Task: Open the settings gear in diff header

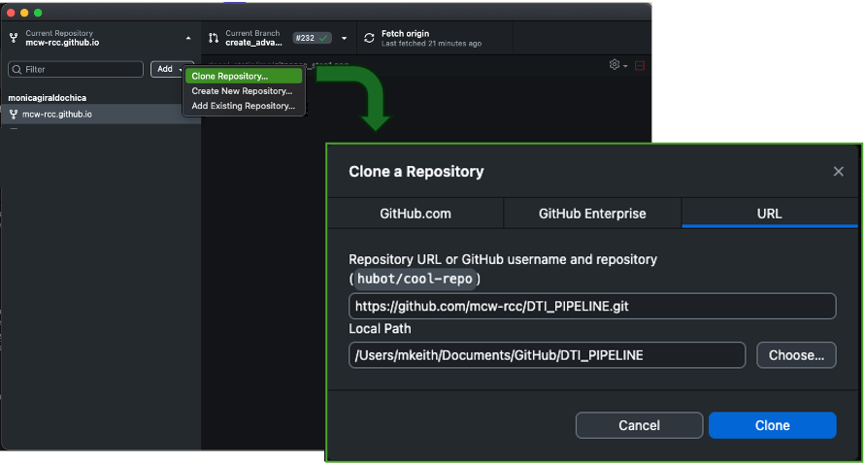Action: [x=615, y=65]
